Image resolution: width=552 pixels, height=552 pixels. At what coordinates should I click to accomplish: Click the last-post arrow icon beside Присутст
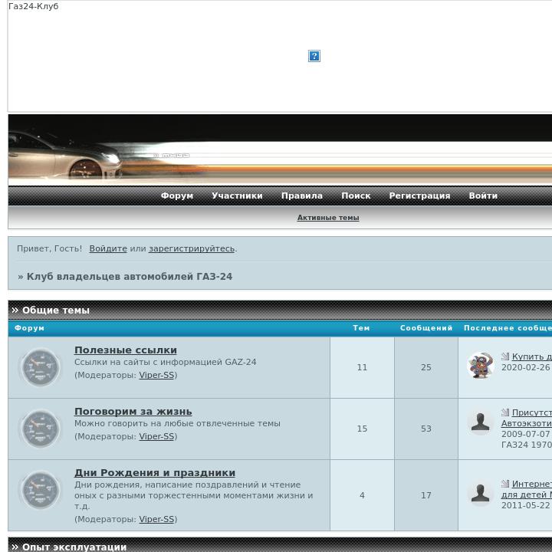505,412
